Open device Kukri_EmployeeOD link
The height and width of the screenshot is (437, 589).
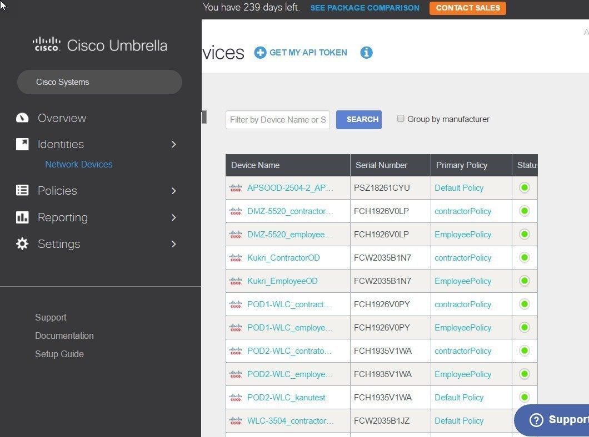[x=282, y=281]
